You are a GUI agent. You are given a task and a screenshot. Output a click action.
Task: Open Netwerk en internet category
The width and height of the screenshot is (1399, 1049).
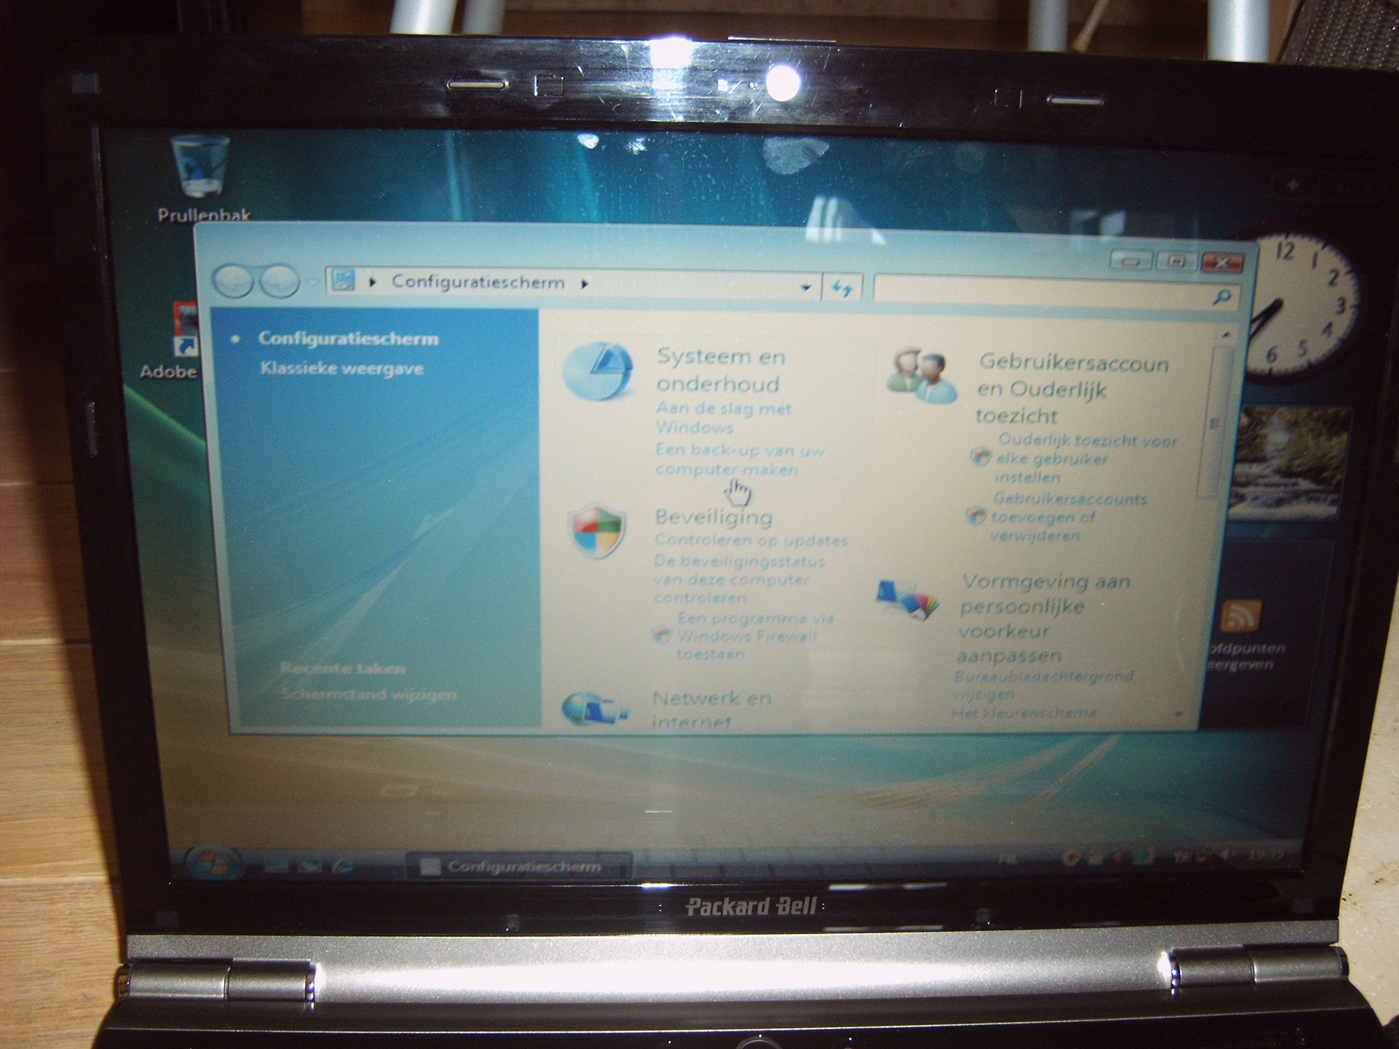coord(712,710)
